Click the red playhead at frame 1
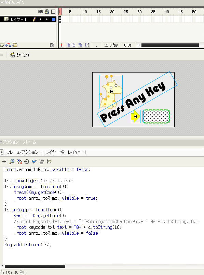This screenshot has width=204, height=275. [x=60, y=12]
